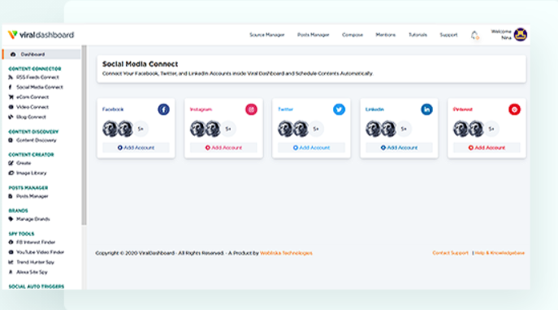Open the user profile avatar
558x310 pixels.
click(521, 35)
